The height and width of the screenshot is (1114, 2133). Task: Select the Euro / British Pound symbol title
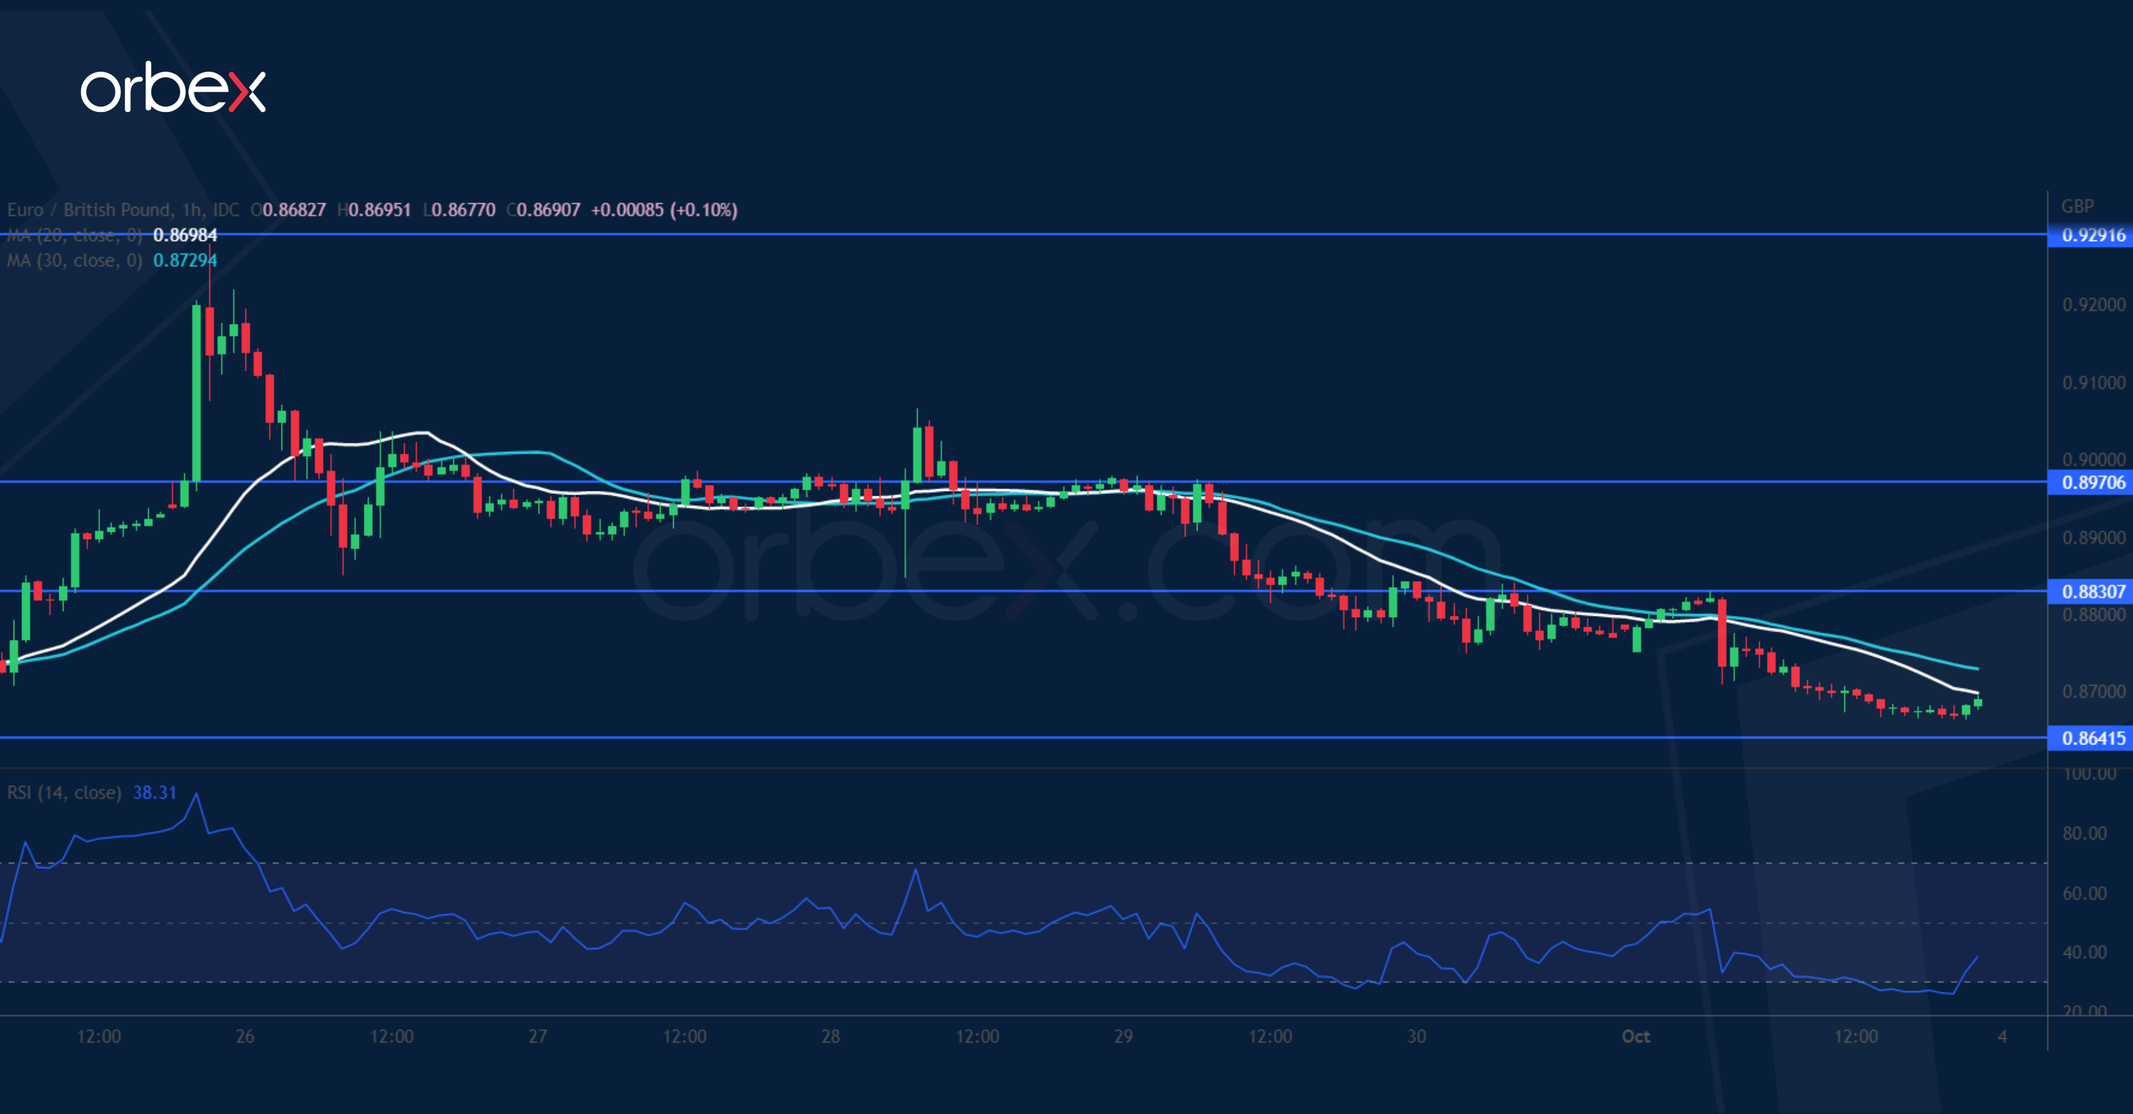[89, 210]
